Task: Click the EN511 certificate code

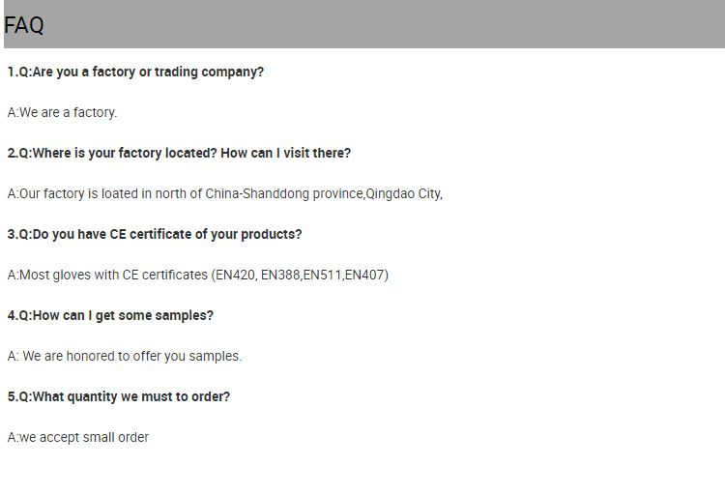Action: tap(323, 275)
